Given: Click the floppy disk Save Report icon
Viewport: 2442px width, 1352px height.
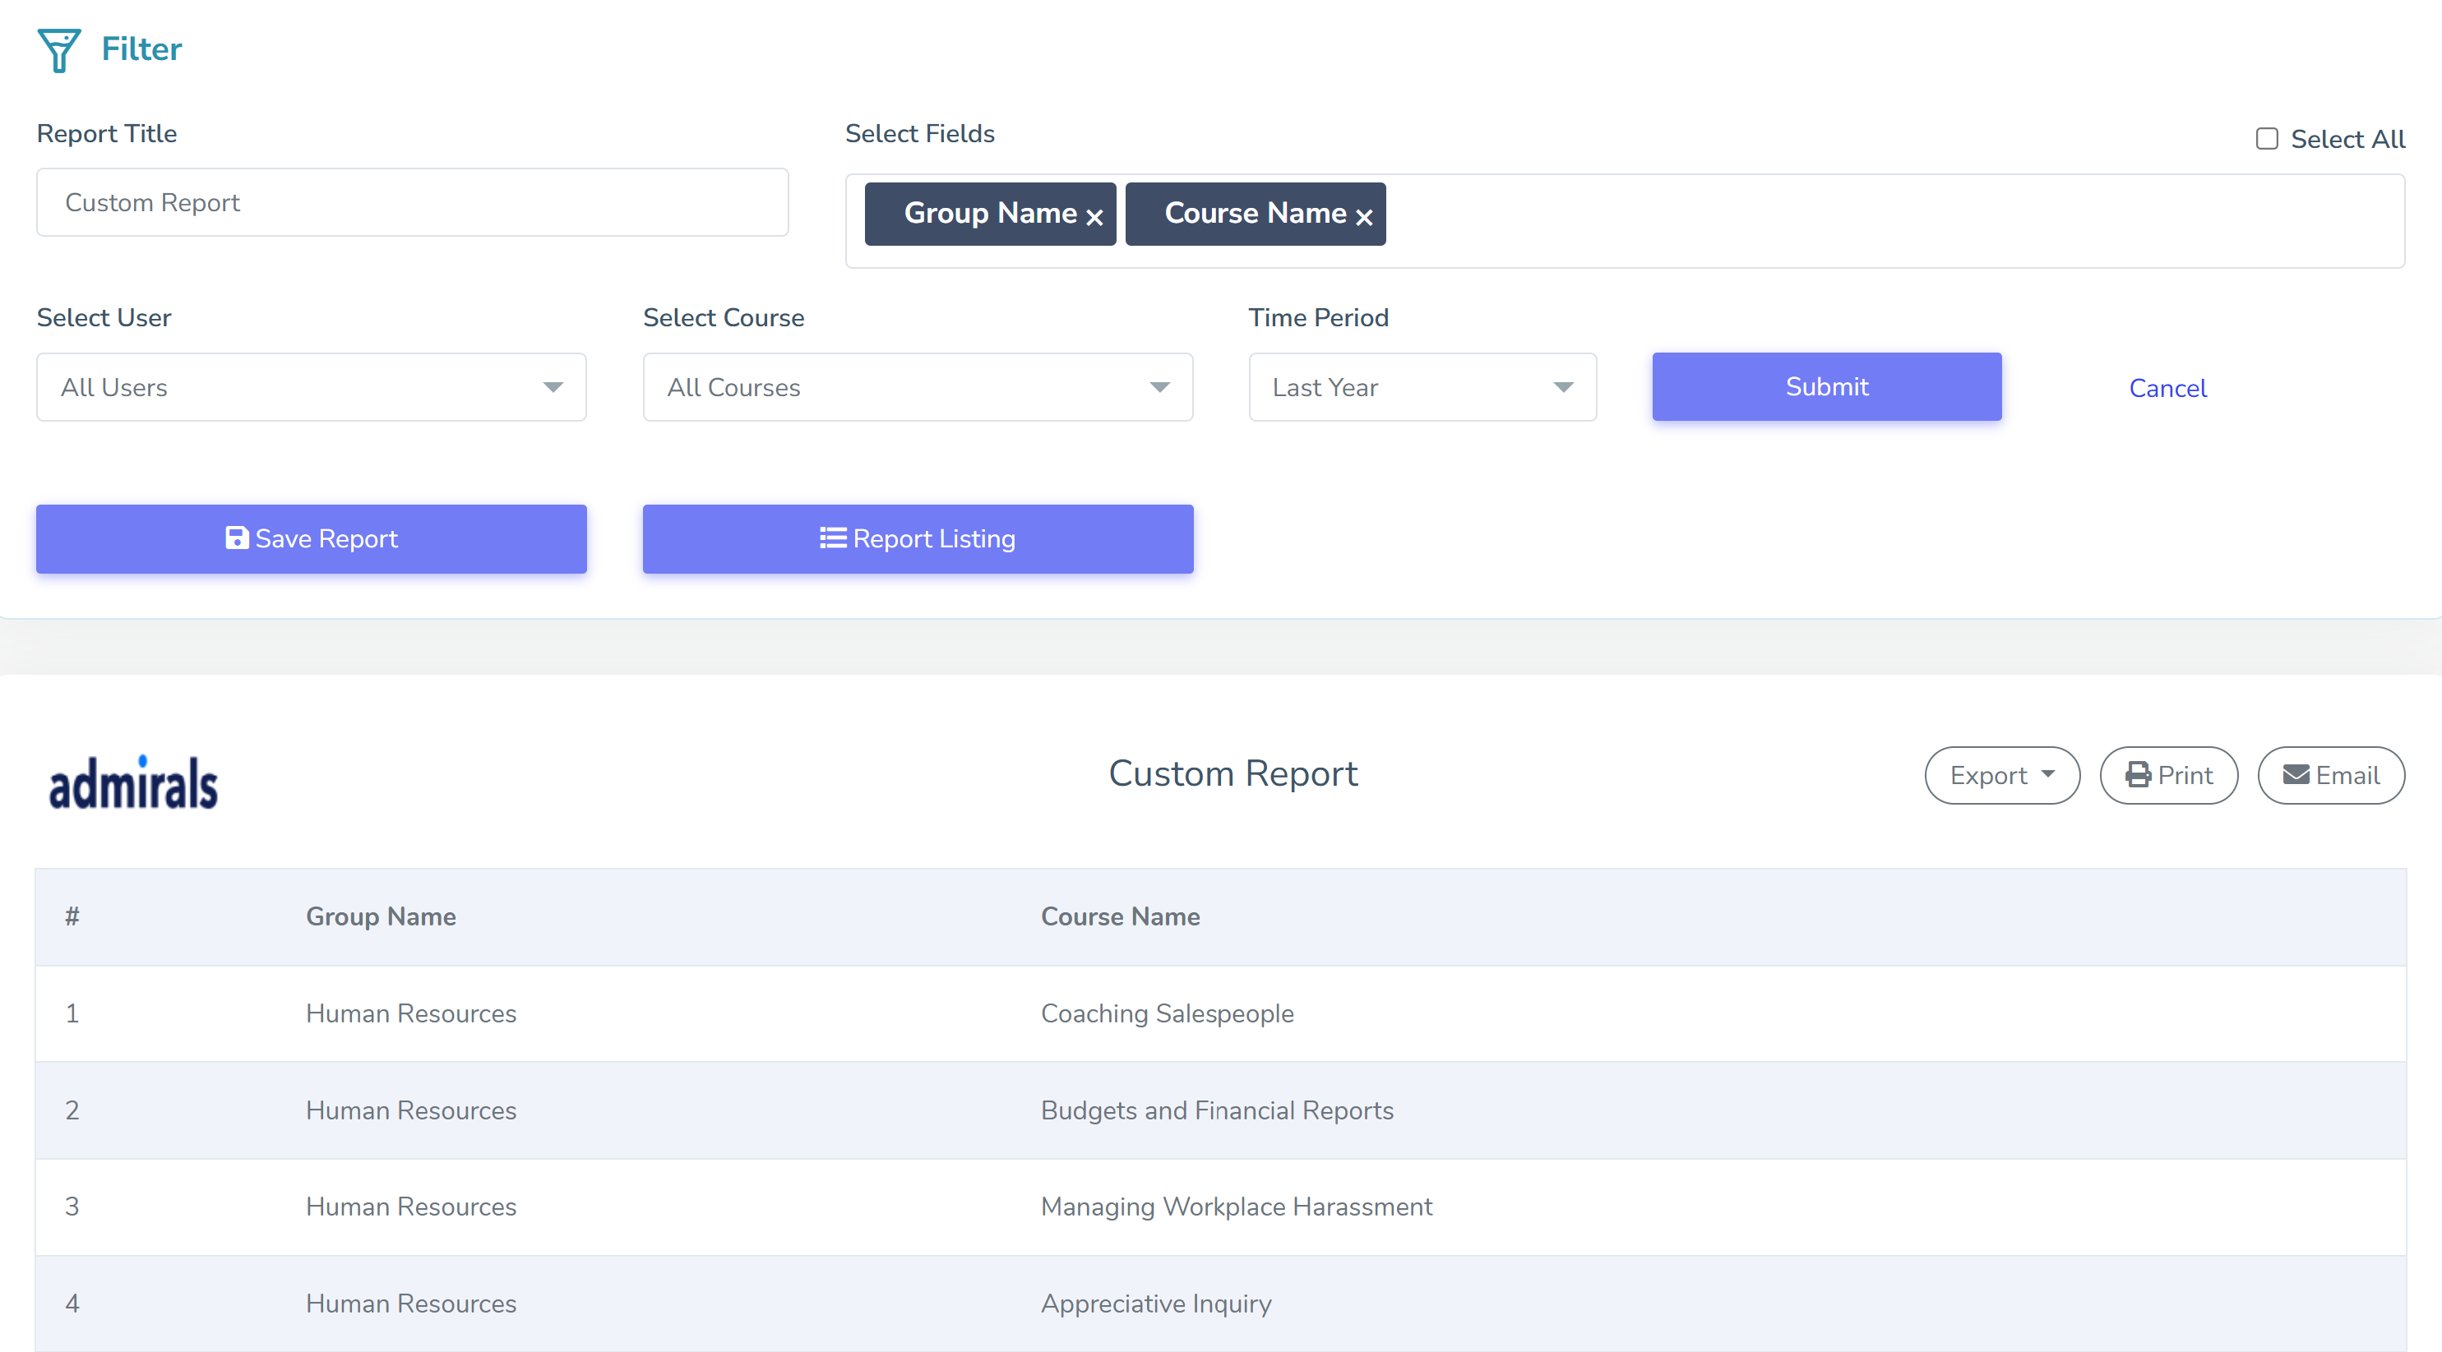Looking at the screenshot, I should [237, 538].
